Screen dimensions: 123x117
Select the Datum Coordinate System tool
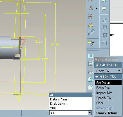(x=91, y=17)
